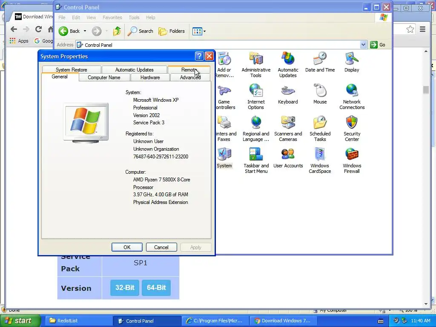The image size is (436, 327).
Task: Select the General tab
Action: coord(60,77)
